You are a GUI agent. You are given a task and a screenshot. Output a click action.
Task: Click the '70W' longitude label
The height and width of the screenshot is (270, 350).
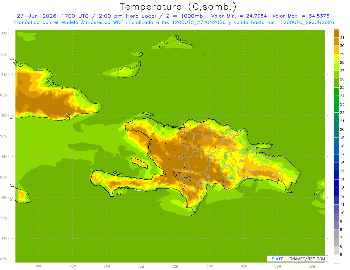tap(244, 266)
